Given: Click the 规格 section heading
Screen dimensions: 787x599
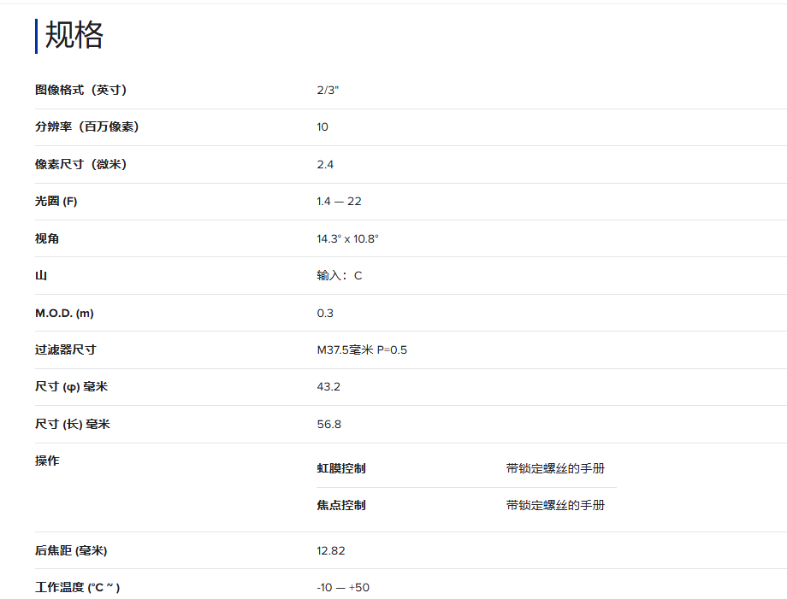Looking at the screenshot, I should click(x=74, y=35).
